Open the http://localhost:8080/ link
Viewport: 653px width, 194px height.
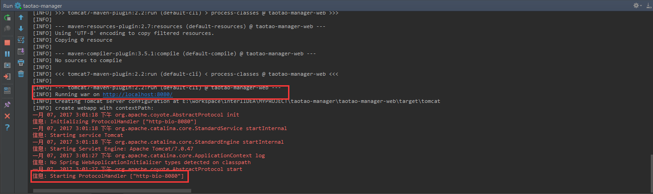[x=137, y=94]
